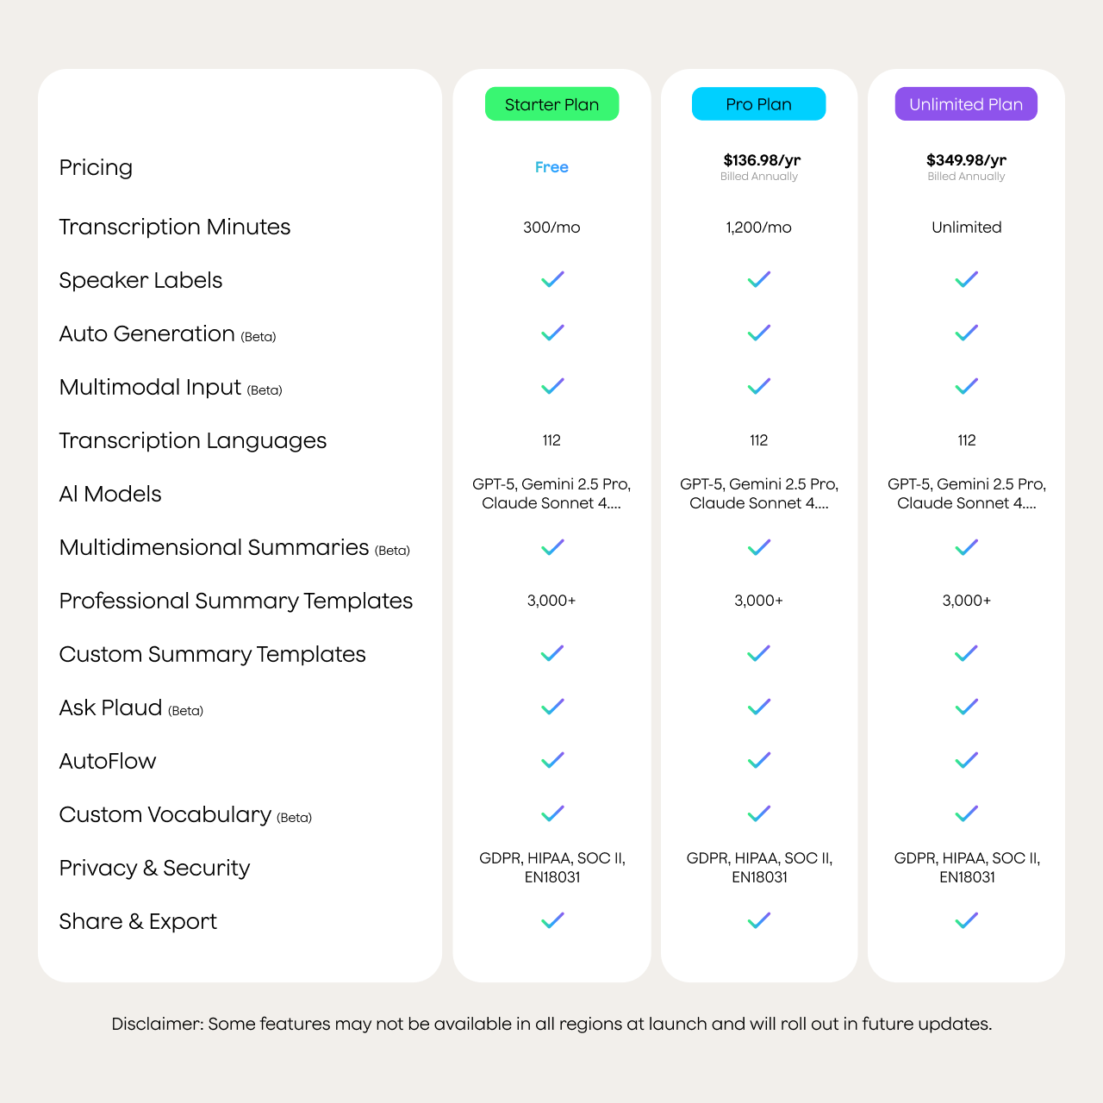Click Auto Generation checkmark under Pro Plan
Viewport: 1103px width, 1103px height.
coord(759,333)
